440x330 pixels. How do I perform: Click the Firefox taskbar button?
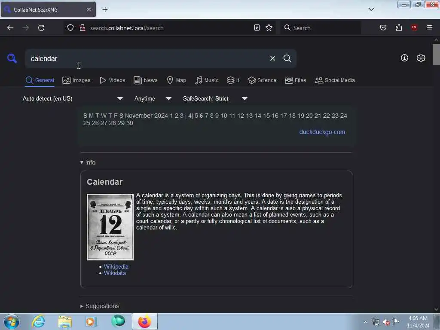coord(145,321)
